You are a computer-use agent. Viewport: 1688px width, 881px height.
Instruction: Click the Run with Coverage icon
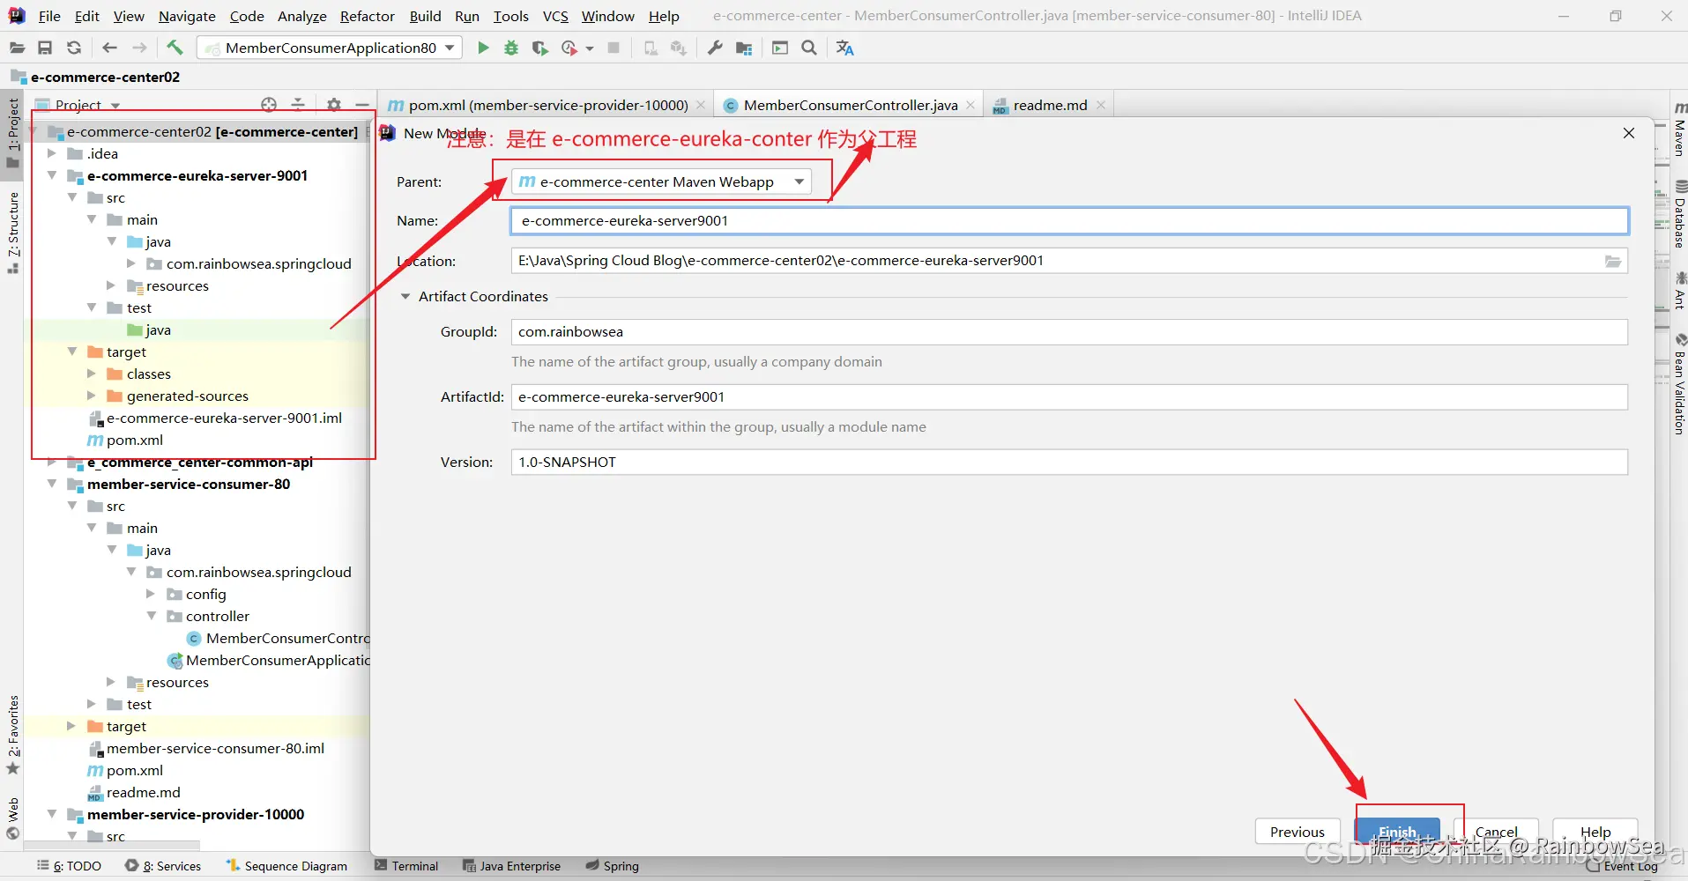[x=539, y=48]
